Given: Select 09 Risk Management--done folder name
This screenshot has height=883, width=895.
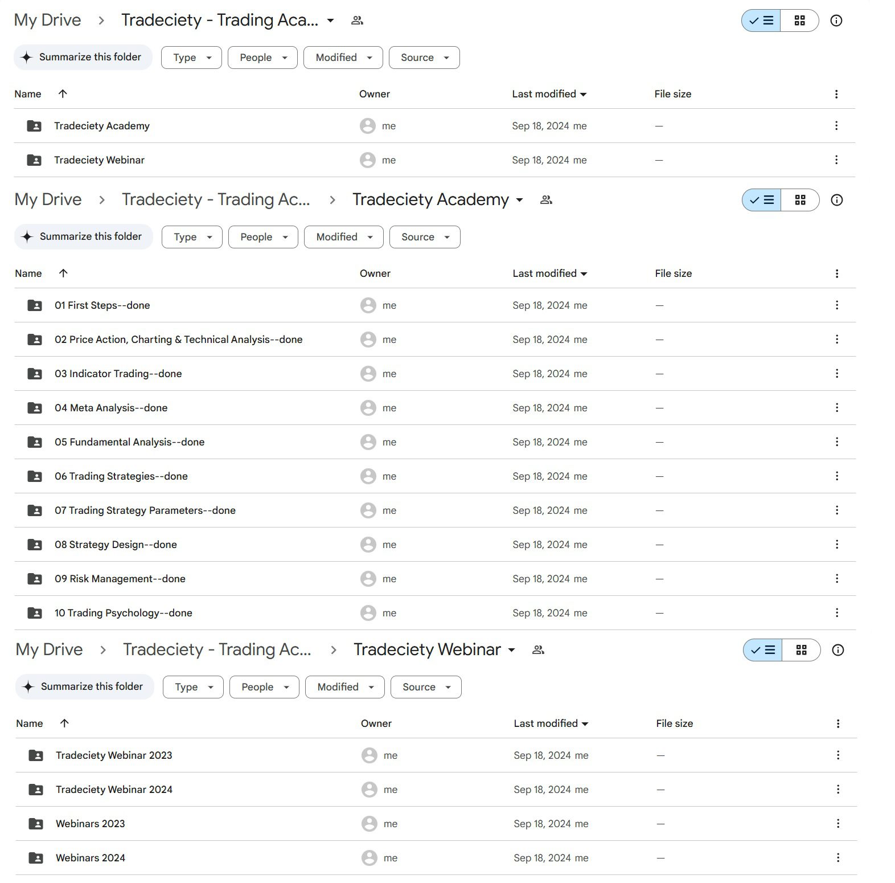Looking at the screenshot, I should [x=120, y=579].
